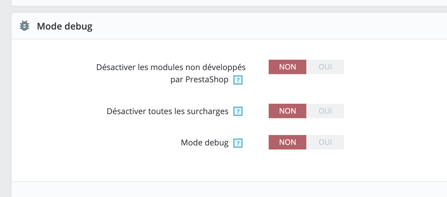This screenshot has width=447, height=197.
Task: Click the Mode debug panel title
Action: [x=65, y=26]
